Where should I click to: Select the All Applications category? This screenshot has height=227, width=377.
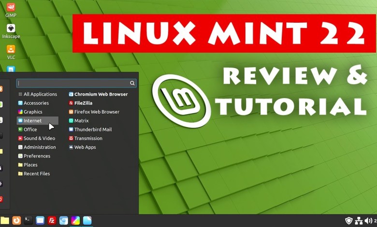click(x=38, y=94)
